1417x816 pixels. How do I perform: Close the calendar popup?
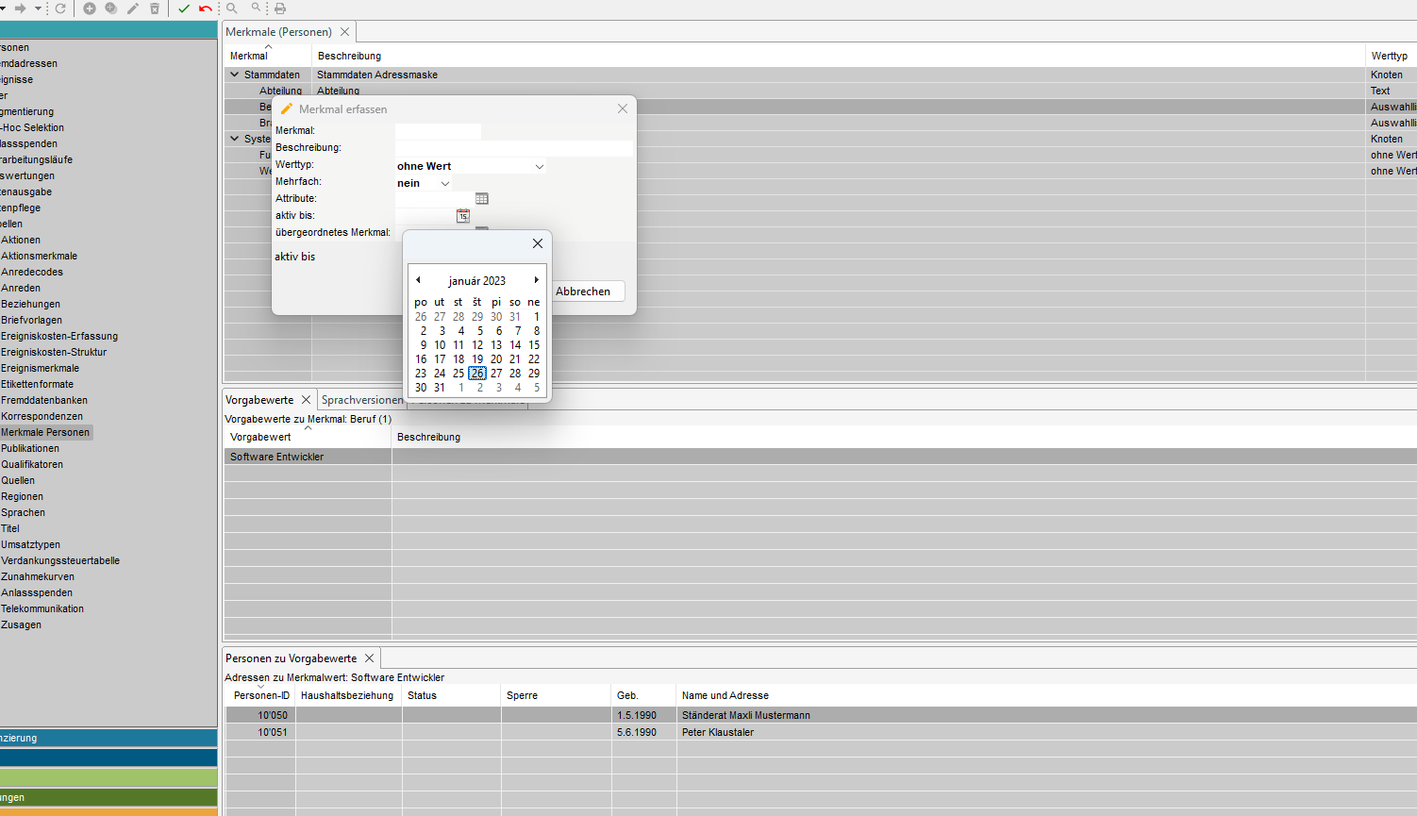[538, 243]
